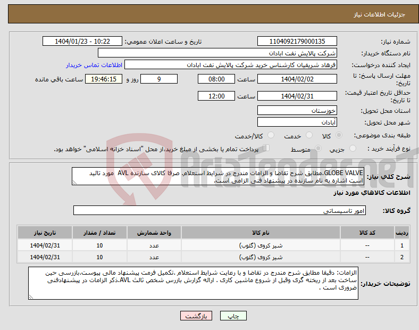Click row 2 unit عدد
The height and width of the screenshot is (330, 419).
tap(154, 257)
